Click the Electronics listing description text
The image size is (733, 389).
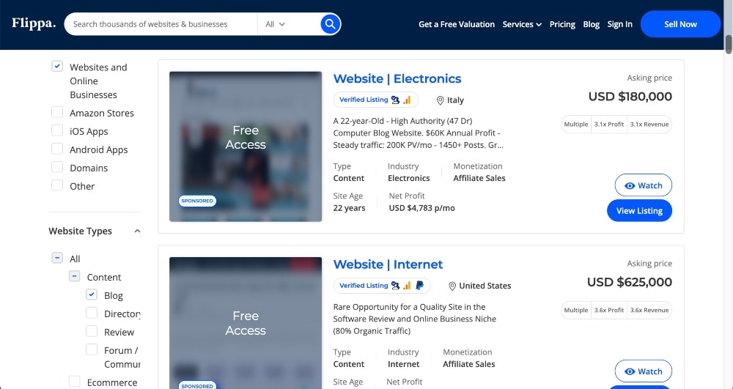click(419, 133)
